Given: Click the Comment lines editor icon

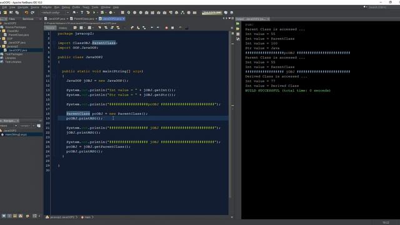Looking at the screenshot, I should click(181, 27).
